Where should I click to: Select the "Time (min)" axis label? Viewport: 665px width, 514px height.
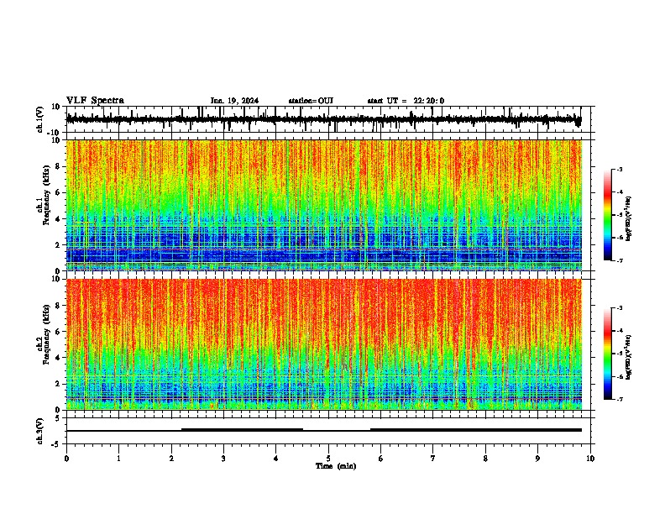point(336,466)
